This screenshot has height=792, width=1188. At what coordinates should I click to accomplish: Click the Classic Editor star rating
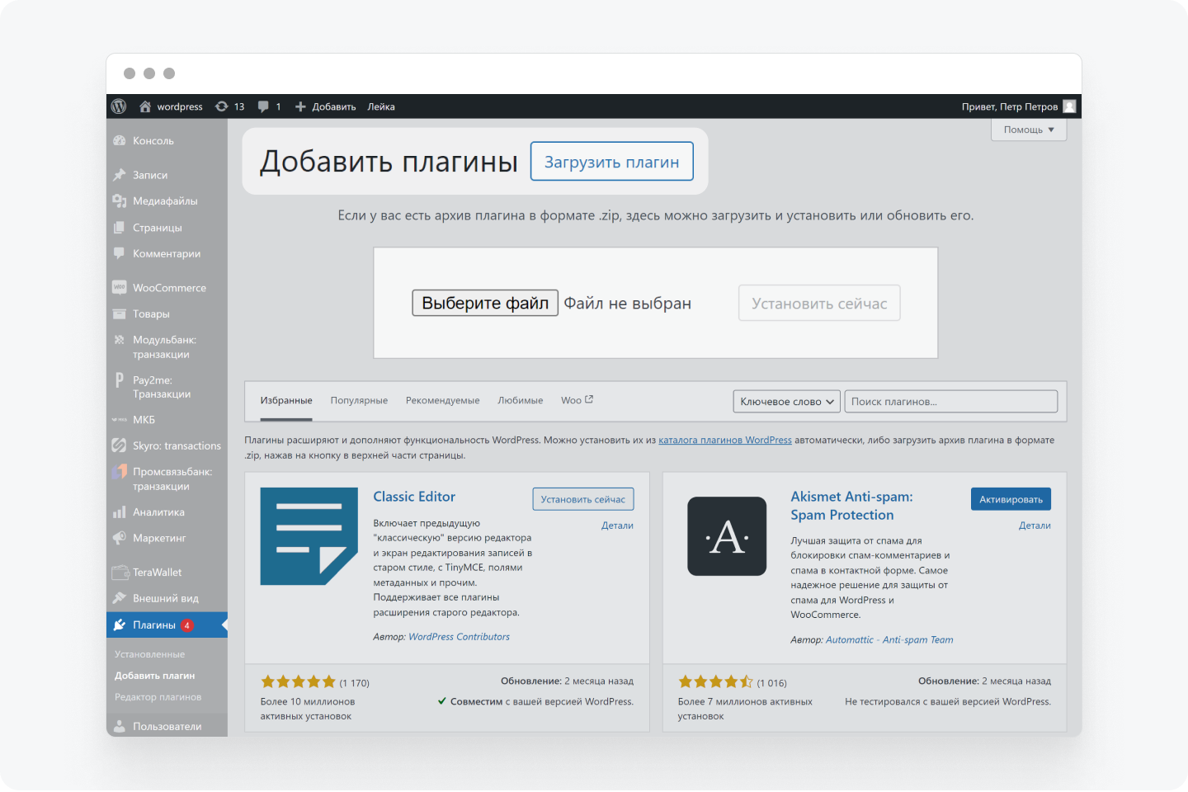(x=299, y=682)
